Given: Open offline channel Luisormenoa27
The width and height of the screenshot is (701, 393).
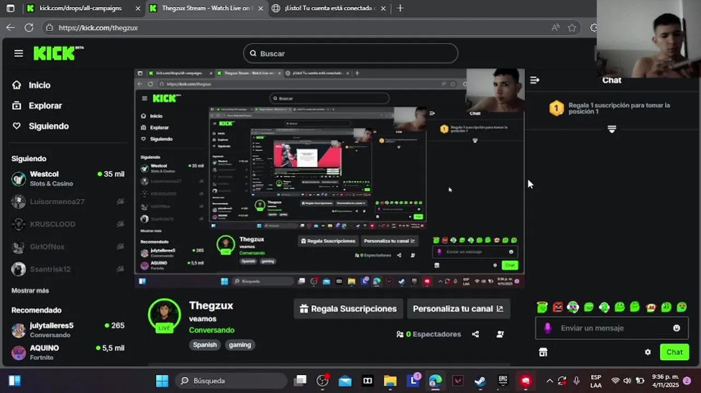Looking at the screenshot, I should click(68, 201).
